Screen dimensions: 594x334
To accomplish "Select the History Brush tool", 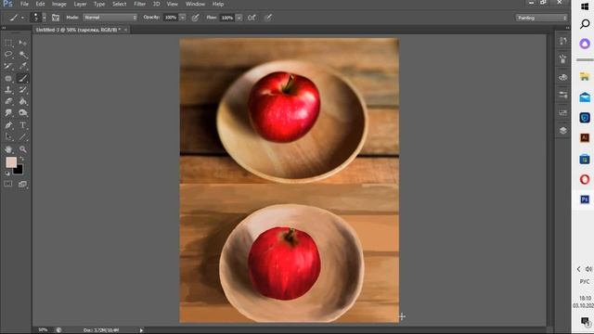I will coord(22,90).
